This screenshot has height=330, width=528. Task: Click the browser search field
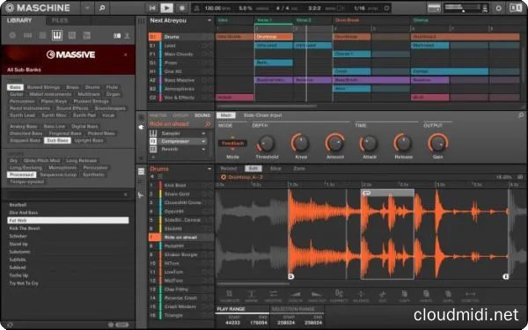pos(68,194)
